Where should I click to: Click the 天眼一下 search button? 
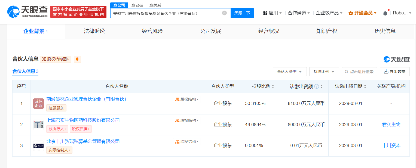pos(242,13)
